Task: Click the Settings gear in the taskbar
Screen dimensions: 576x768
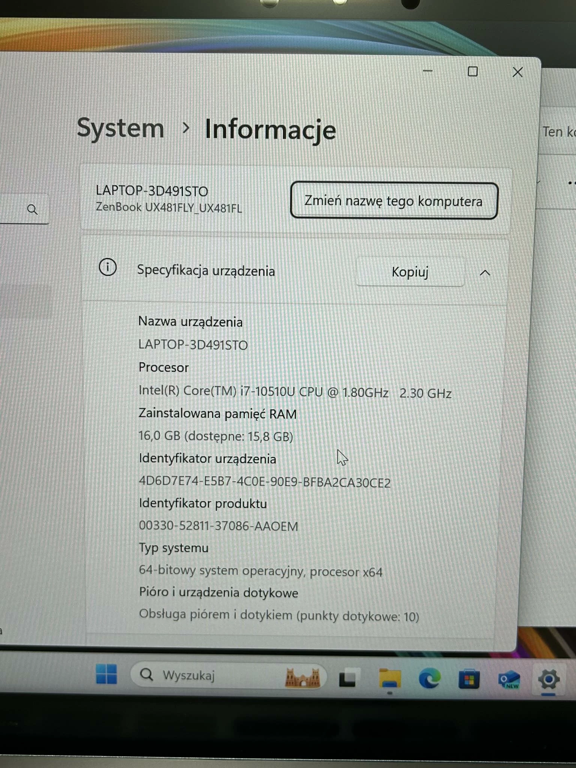Action: click(549, 679)
